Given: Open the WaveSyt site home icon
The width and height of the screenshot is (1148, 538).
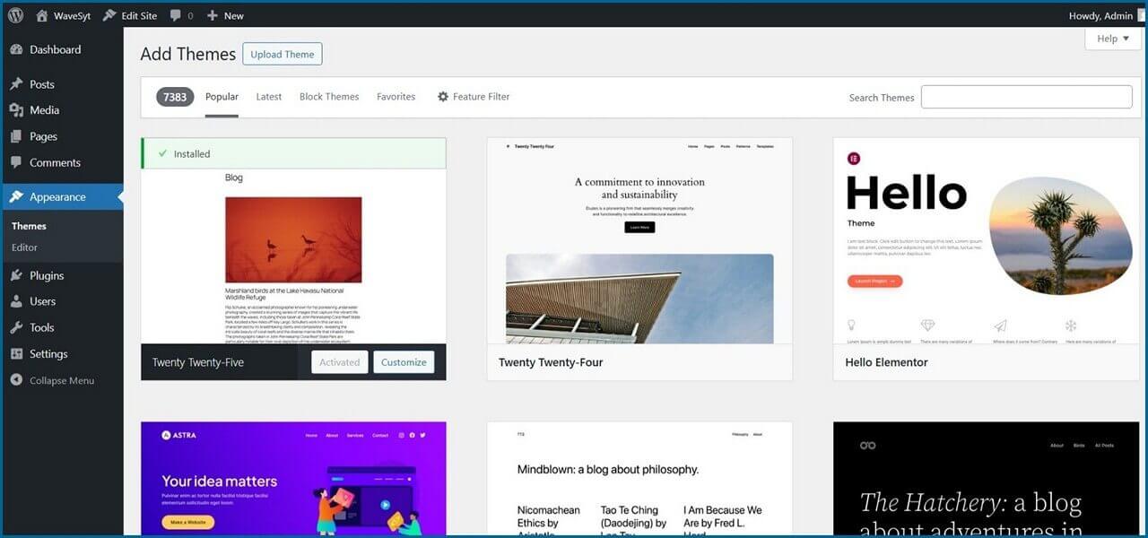Looking at the screenshot, I should pos(41,15).
